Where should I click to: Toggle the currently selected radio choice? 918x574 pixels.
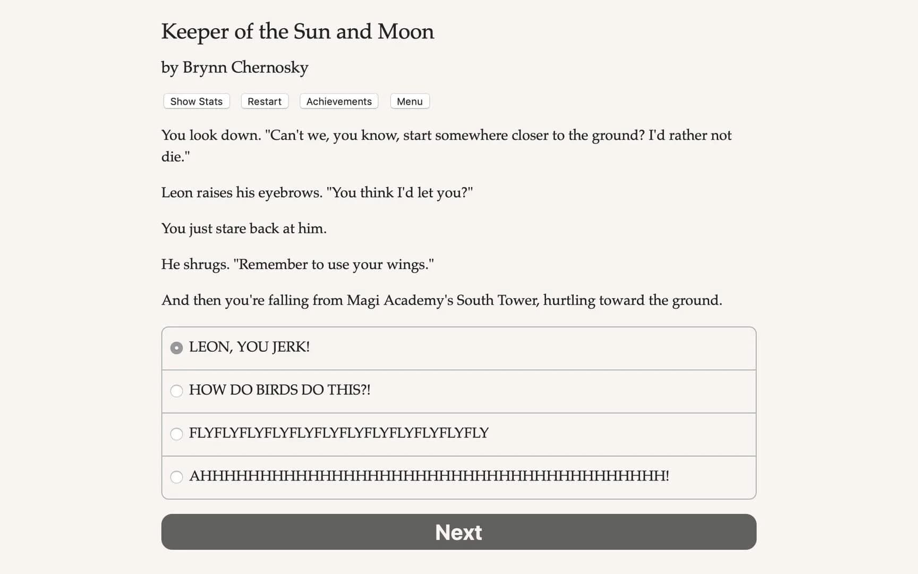[176, 348]
